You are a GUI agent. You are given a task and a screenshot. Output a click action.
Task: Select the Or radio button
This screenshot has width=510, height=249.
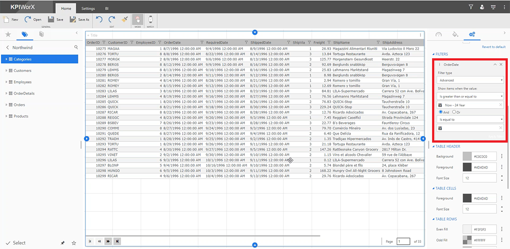454,112
